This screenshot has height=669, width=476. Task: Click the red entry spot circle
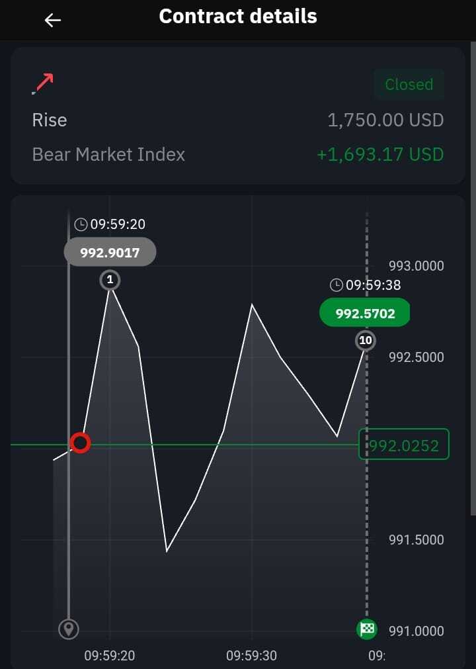coord(80,443)
